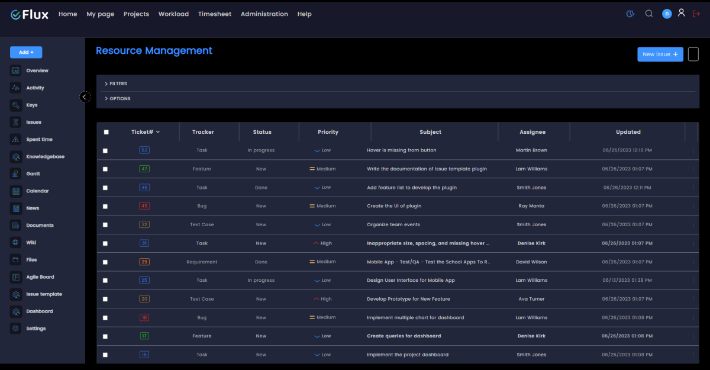This screenshot has height=370, width=710.
Task: Select the checkbox on the ticket 45 row
Action: (x=105, y=206)
